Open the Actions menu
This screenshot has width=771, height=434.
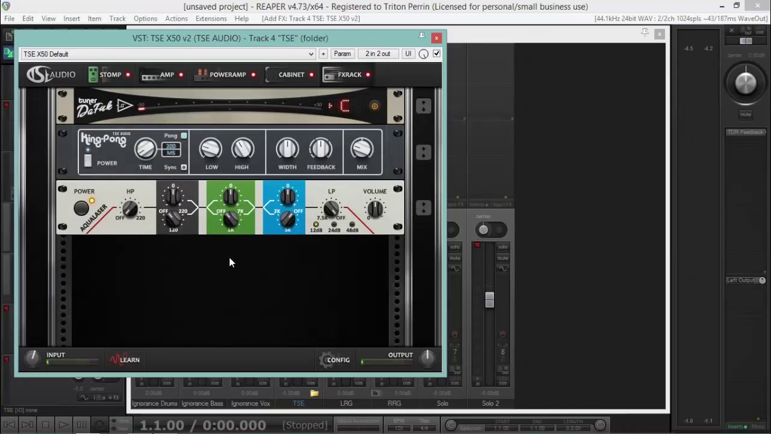point(176,19)
